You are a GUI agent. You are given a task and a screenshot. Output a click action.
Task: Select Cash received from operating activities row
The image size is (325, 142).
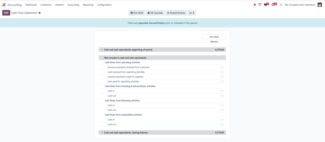(162, 72)
